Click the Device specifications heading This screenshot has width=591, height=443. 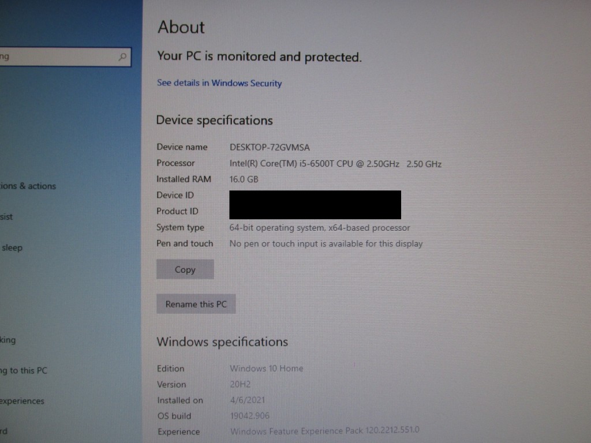click(215, 120)
